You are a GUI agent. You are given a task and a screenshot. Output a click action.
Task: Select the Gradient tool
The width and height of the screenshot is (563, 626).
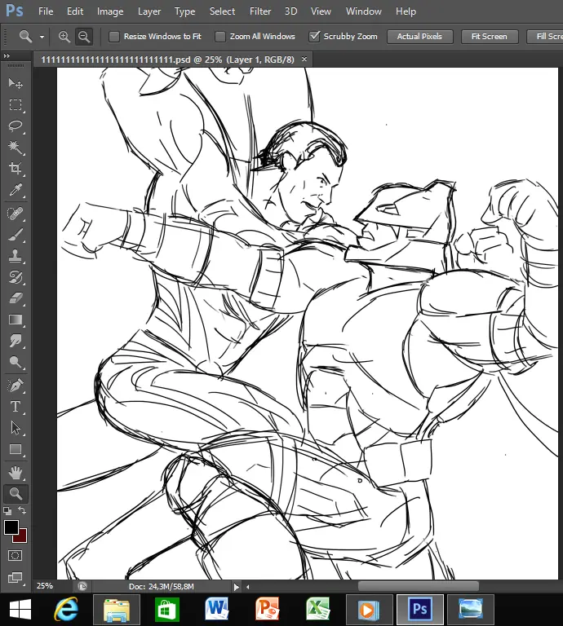click(x=16, y=320)
